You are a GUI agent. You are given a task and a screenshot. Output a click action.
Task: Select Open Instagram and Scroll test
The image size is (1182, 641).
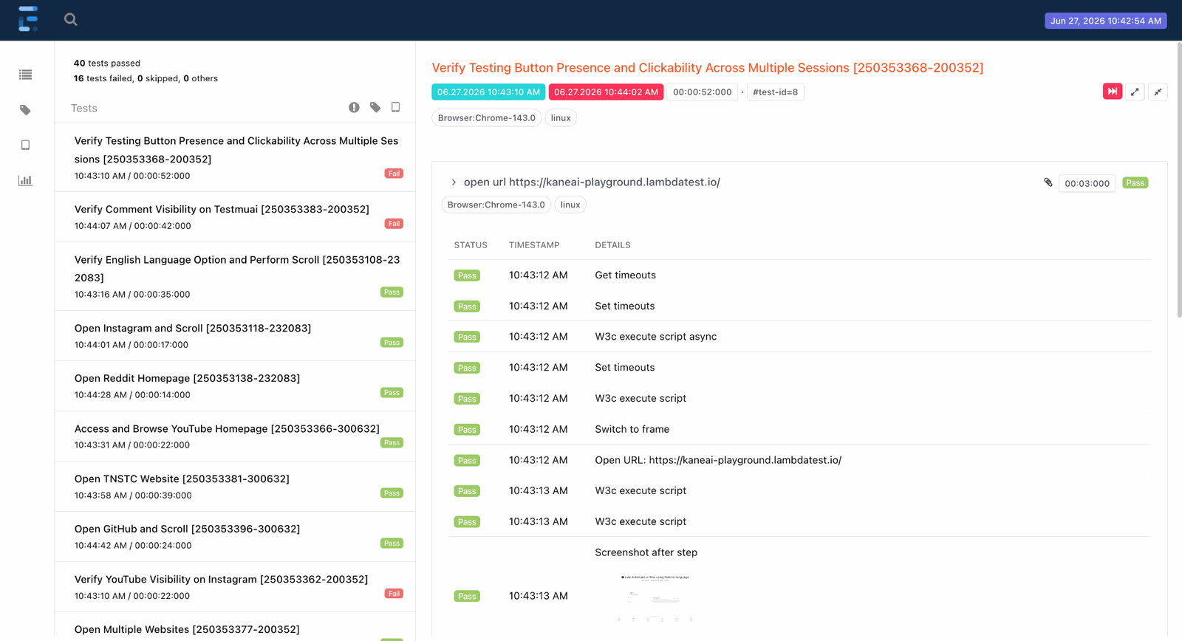235,336
